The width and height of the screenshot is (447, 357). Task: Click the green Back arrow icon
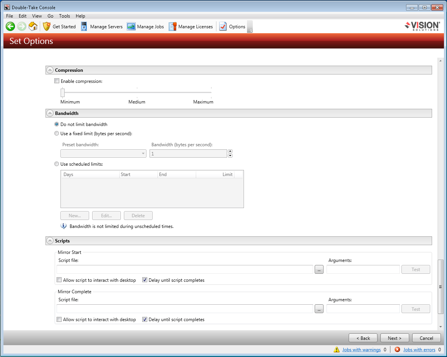(x=10, y=26)
